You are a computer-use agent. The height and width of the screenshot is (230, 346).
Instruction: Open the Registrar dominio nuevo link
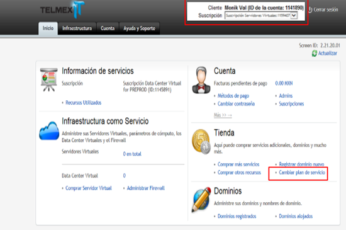pos(301,164)
